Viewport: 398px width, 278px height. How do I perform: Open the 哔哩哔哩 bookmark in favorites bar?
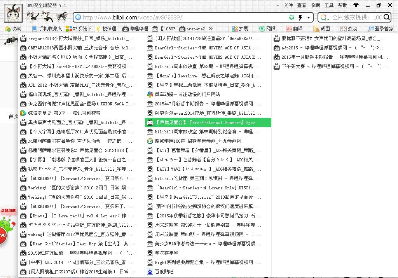coord(135,29)
